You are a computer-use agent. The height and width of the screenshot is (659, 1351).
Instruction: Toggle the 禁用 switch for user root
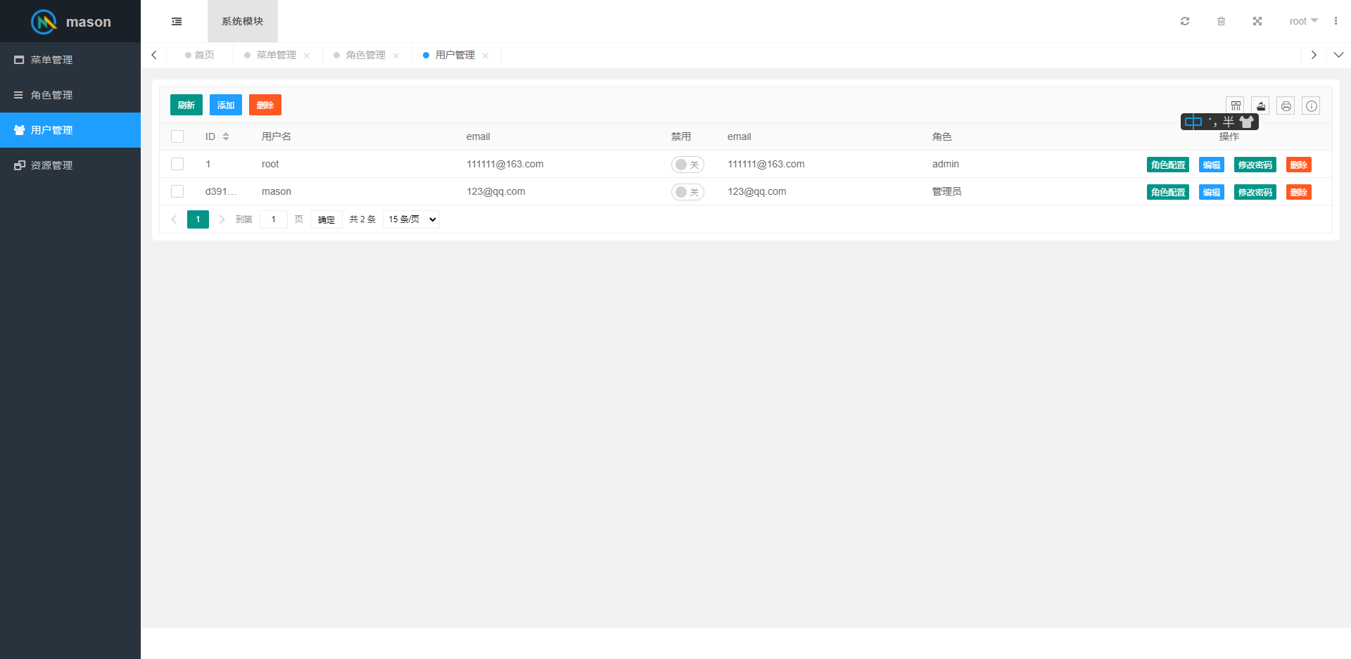click(687, 164)
